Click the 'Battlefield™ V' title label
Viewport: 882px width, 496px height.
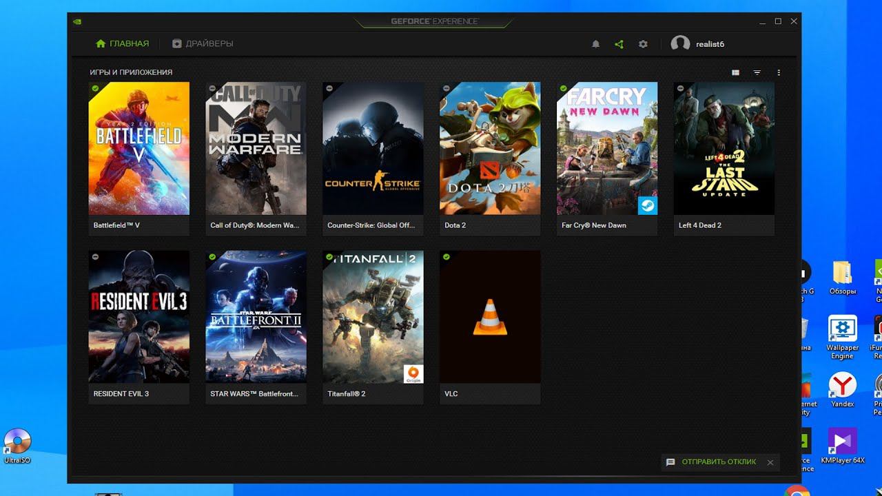coord(116,225)
